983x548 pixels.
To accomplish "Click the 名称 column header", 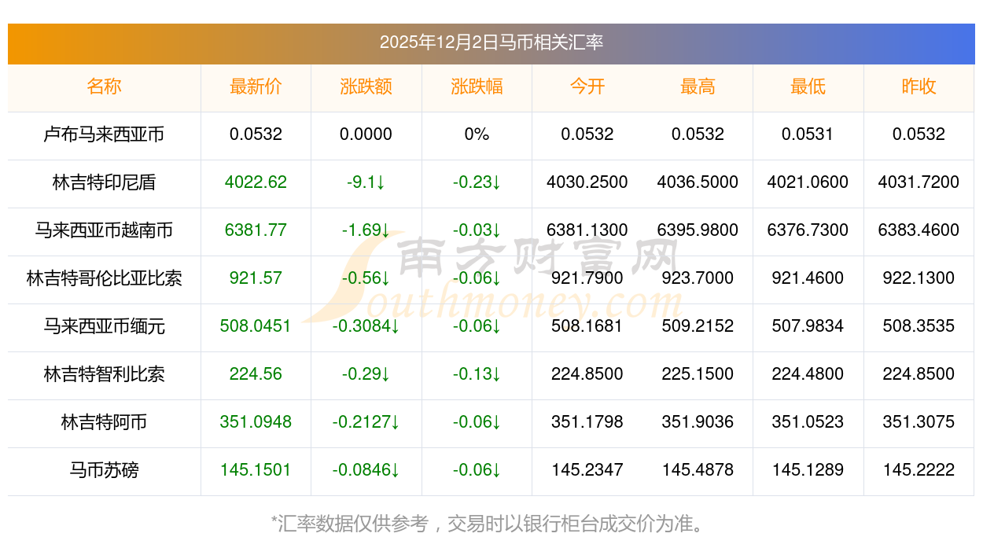I will click(x=105, y=86).
